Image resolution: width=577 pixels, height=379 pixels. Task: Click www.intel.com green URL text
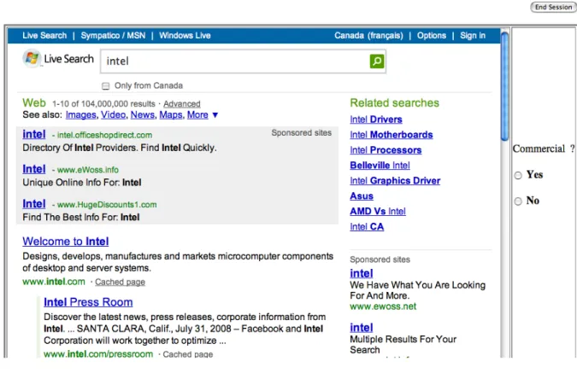pos(54,282)
